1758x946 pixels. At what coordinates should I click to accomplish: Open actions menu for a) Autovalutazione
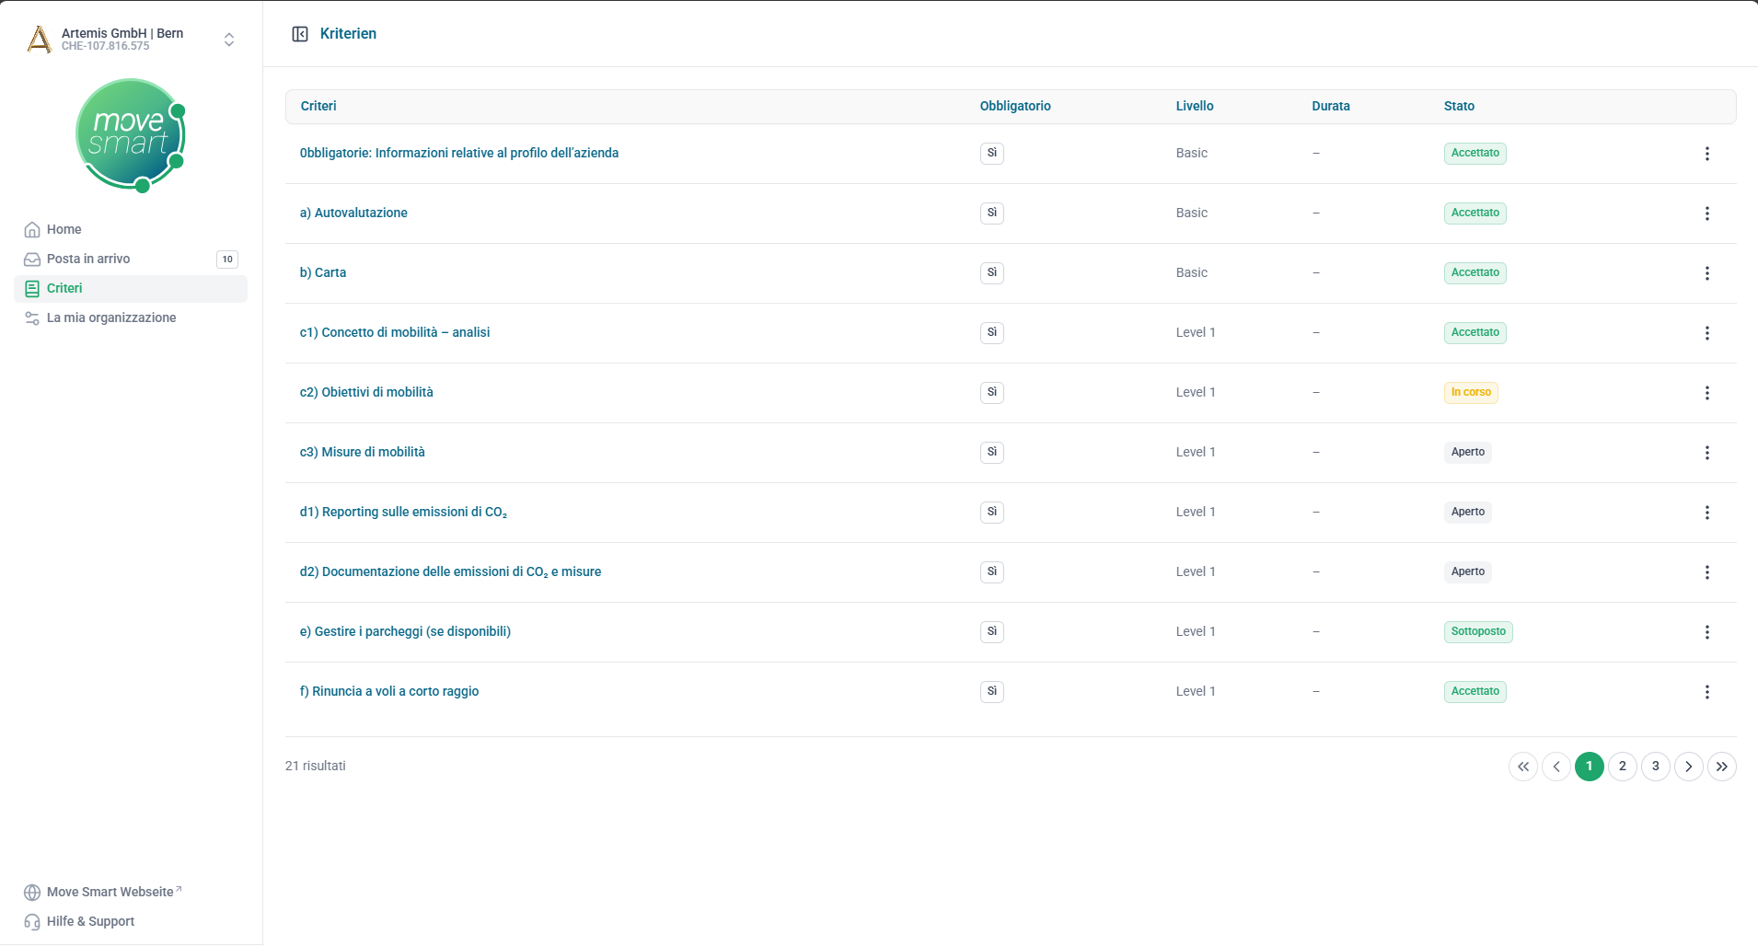coord(1706,213)
